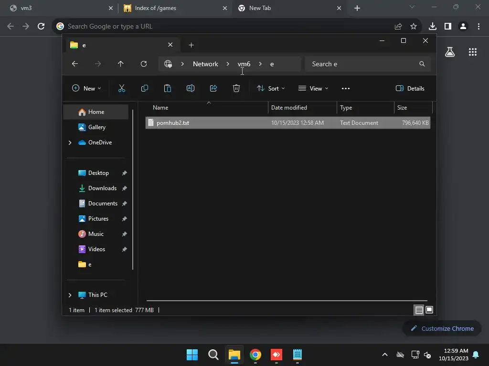Go up one folder level
This screenshot has width=489, height=366.
click(x=121, y=64)
